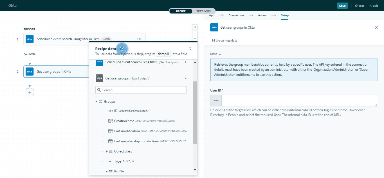Click the undo/revert icon above the canvas
Screen dimensions: 384x178
coord(194,27)
